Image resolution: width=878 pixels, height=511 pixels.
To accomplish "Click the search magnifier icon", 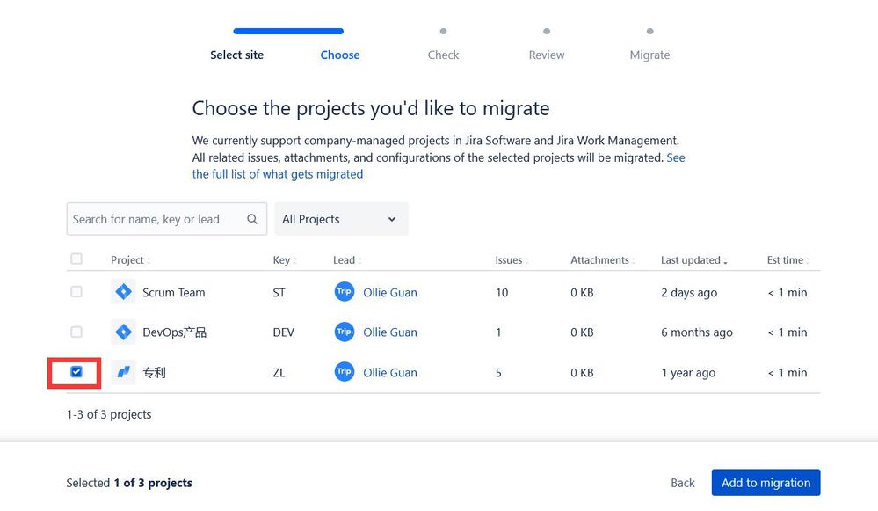I will [x=252, y=219].
